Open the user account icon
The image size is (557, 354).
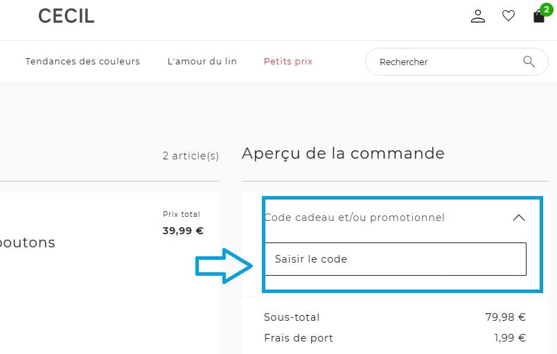point(478,16)
